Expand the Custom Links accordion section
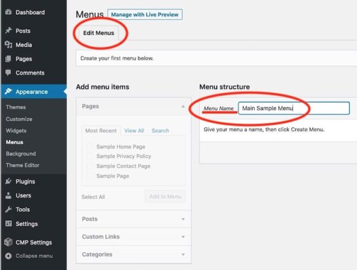 [x=134, y=237]
